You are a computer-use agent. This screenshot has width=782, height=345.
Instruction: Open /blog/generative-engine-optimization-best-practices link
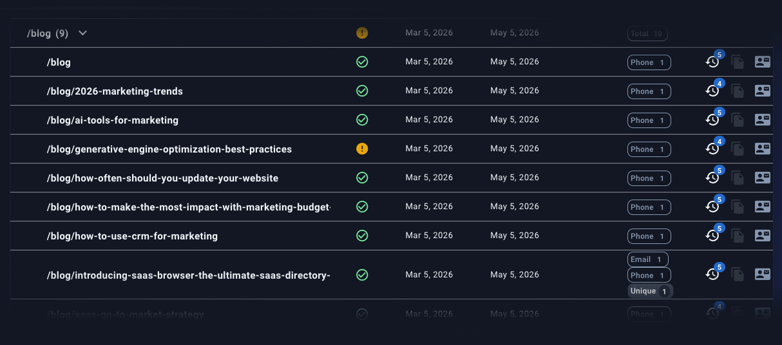point(169,149)
